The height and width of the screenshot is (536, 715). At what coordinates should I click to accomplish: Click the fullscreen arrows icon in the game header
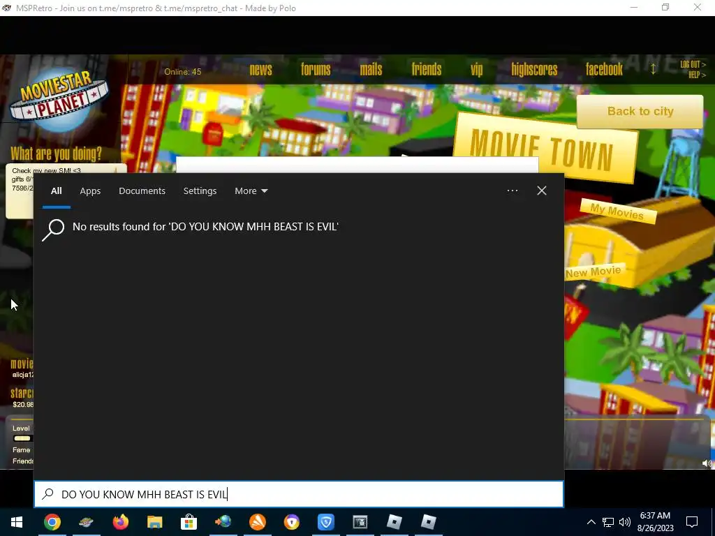(x=653, y=69)
